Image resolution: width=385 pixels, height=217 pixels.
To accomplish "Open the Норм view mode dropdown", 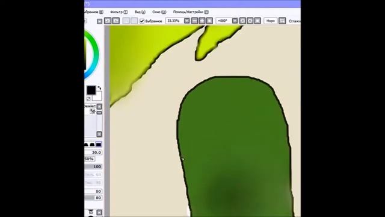I will pos(270,21).
